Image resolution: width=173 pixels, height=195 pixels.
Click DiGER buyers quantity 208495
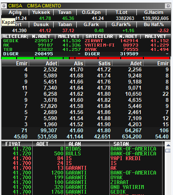point(44,54)
